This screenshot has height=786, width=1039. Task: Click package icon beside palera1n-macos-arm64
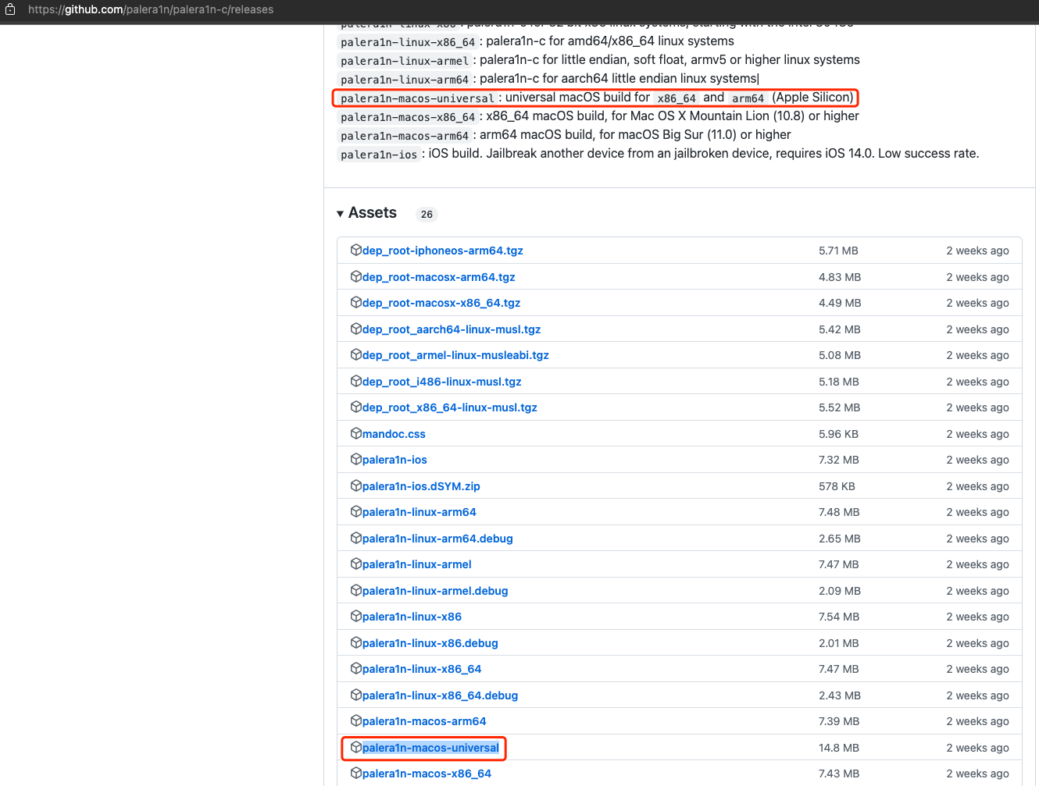[x=356, y=720]
